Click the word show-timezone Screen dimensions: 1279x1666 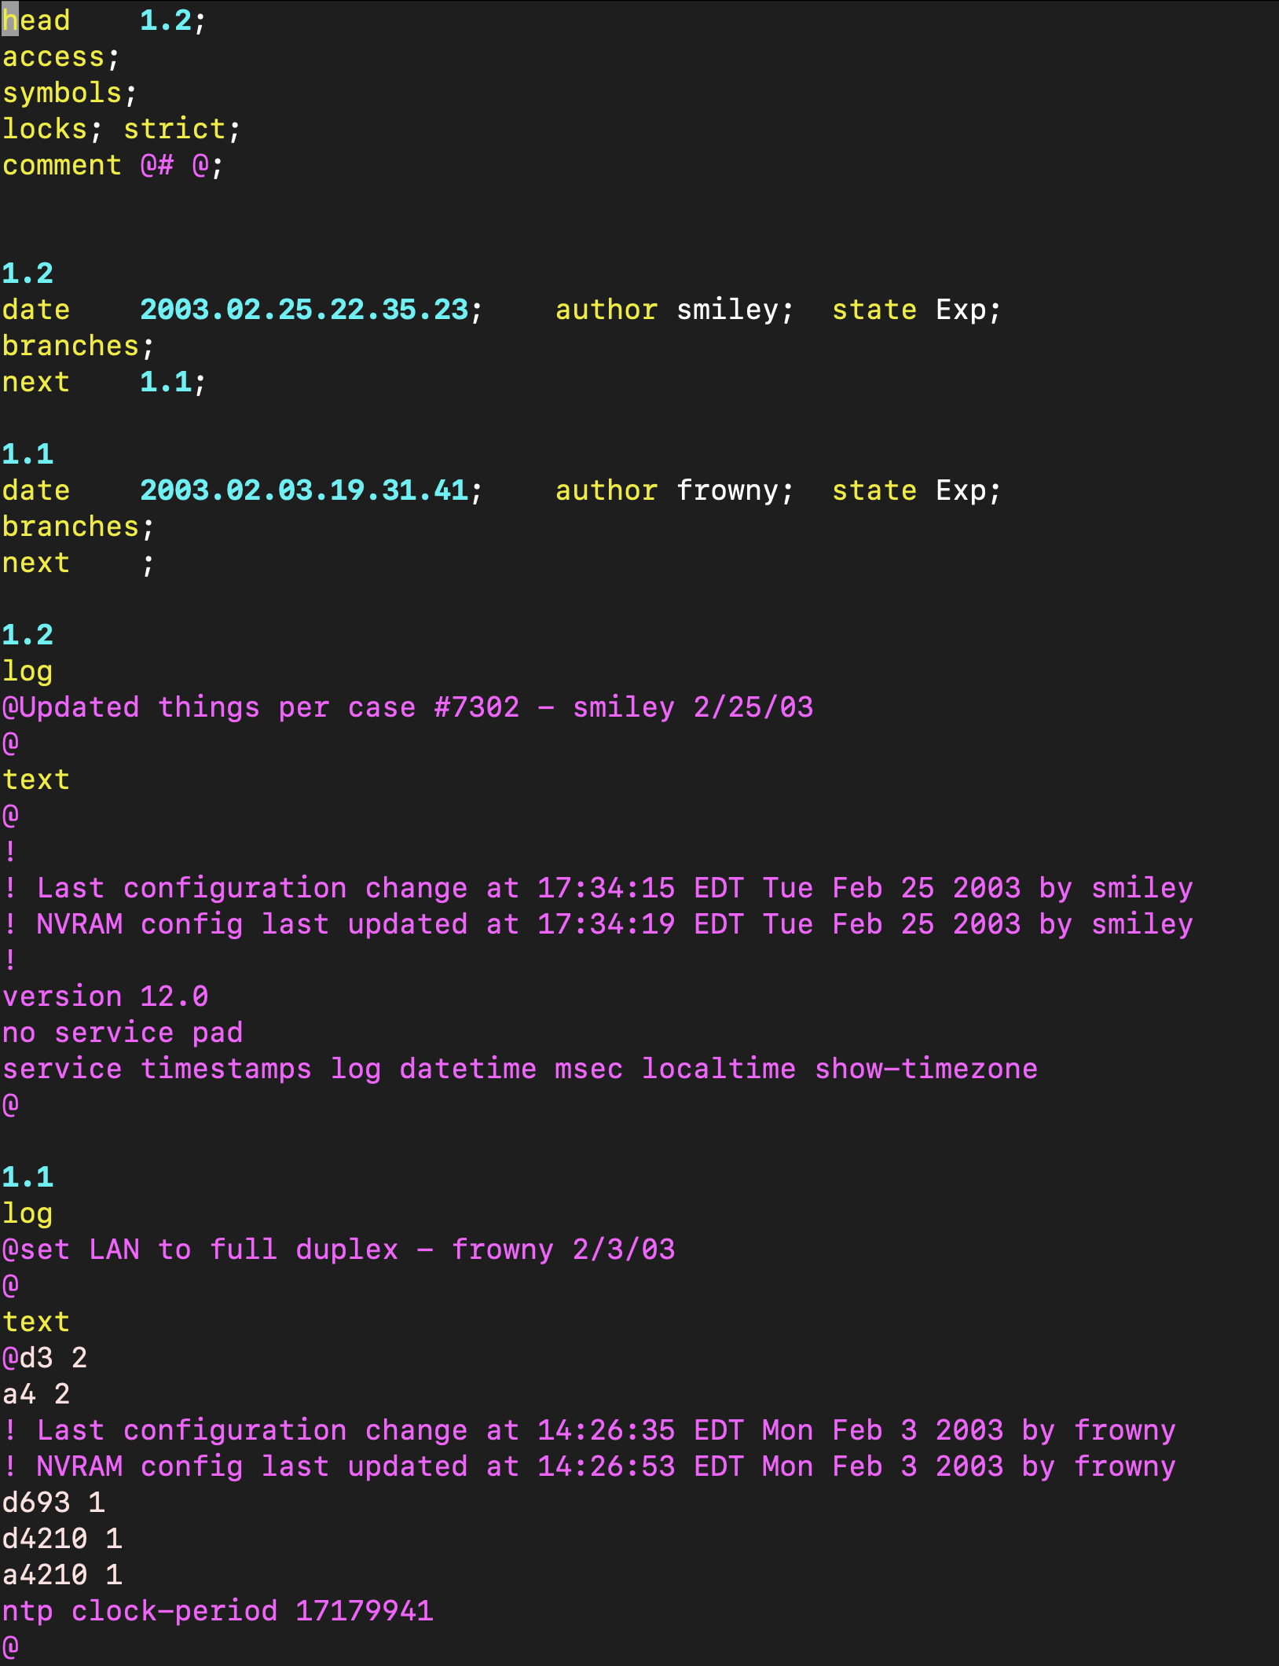click(x=925, y=1069)
